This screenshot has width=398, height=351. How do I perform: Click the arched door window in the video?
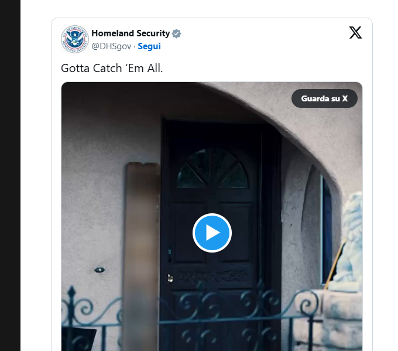[212, 168]
